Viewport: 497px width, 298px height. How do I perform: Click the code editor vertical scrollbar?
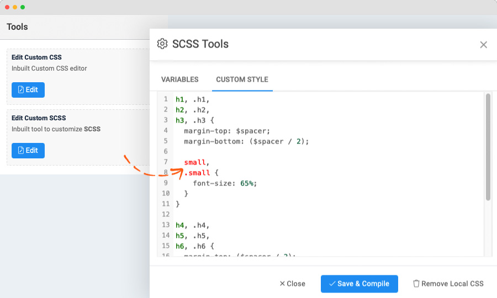488,147
